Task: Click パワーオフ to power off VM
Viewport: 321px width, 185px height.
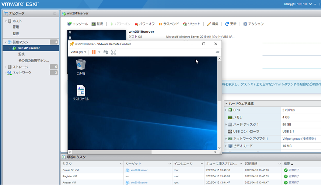Action: pyautogui.click(x=144, y=24)
